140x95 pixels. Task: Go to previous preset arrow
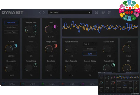(x=40, y=12)
